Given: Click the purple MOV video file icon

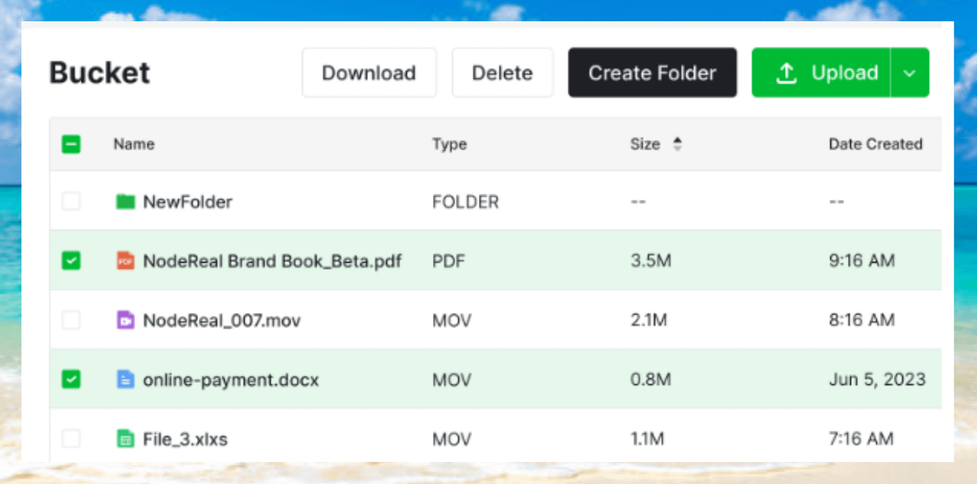Looking at the screenshot, I should coord(125,320).
